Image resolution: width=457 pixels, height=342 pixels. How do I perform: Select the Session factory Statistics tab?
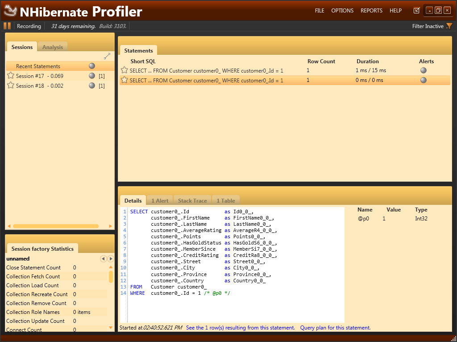click(x=42, y=248)
